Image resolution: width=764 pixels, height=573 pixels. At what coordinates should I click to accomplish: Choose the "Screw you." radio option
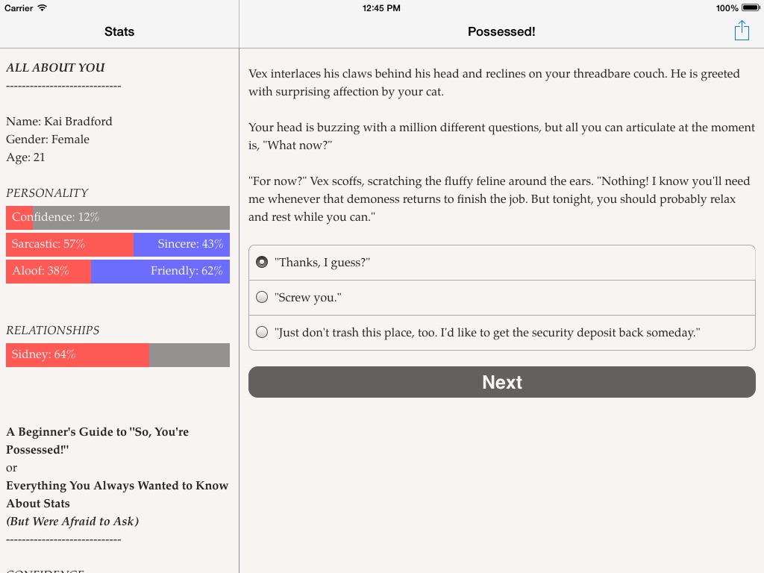[262, 298]
